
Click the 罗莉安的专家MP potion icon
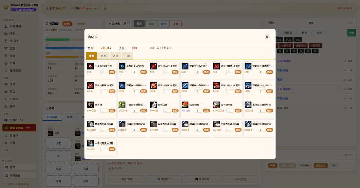coord(185,85)
